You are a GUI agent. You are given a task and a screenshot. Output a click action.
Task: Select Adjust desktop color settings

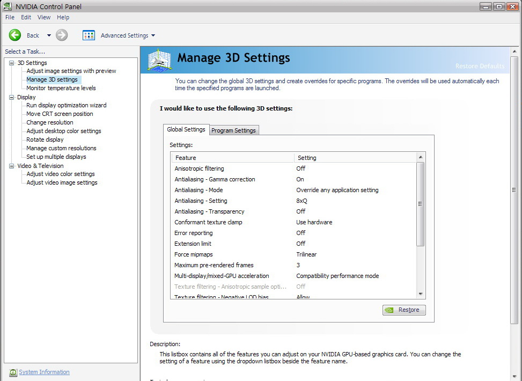64,131
